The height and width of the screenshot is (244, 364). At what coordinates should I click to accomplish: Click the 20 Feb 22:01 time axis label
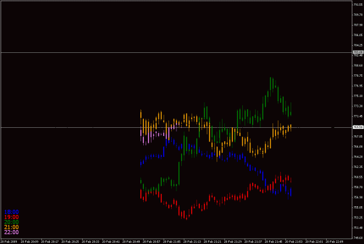314,242
